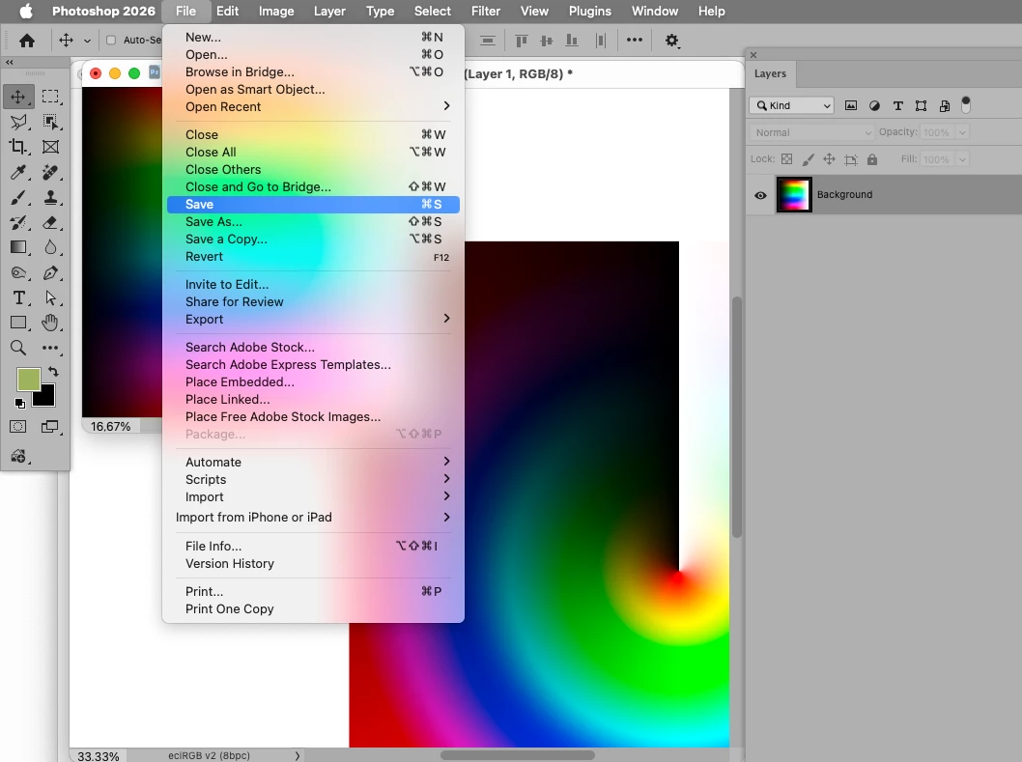Select the Spot Healing Brush tool
1022x762 pixels.
[x=50, y=172]
